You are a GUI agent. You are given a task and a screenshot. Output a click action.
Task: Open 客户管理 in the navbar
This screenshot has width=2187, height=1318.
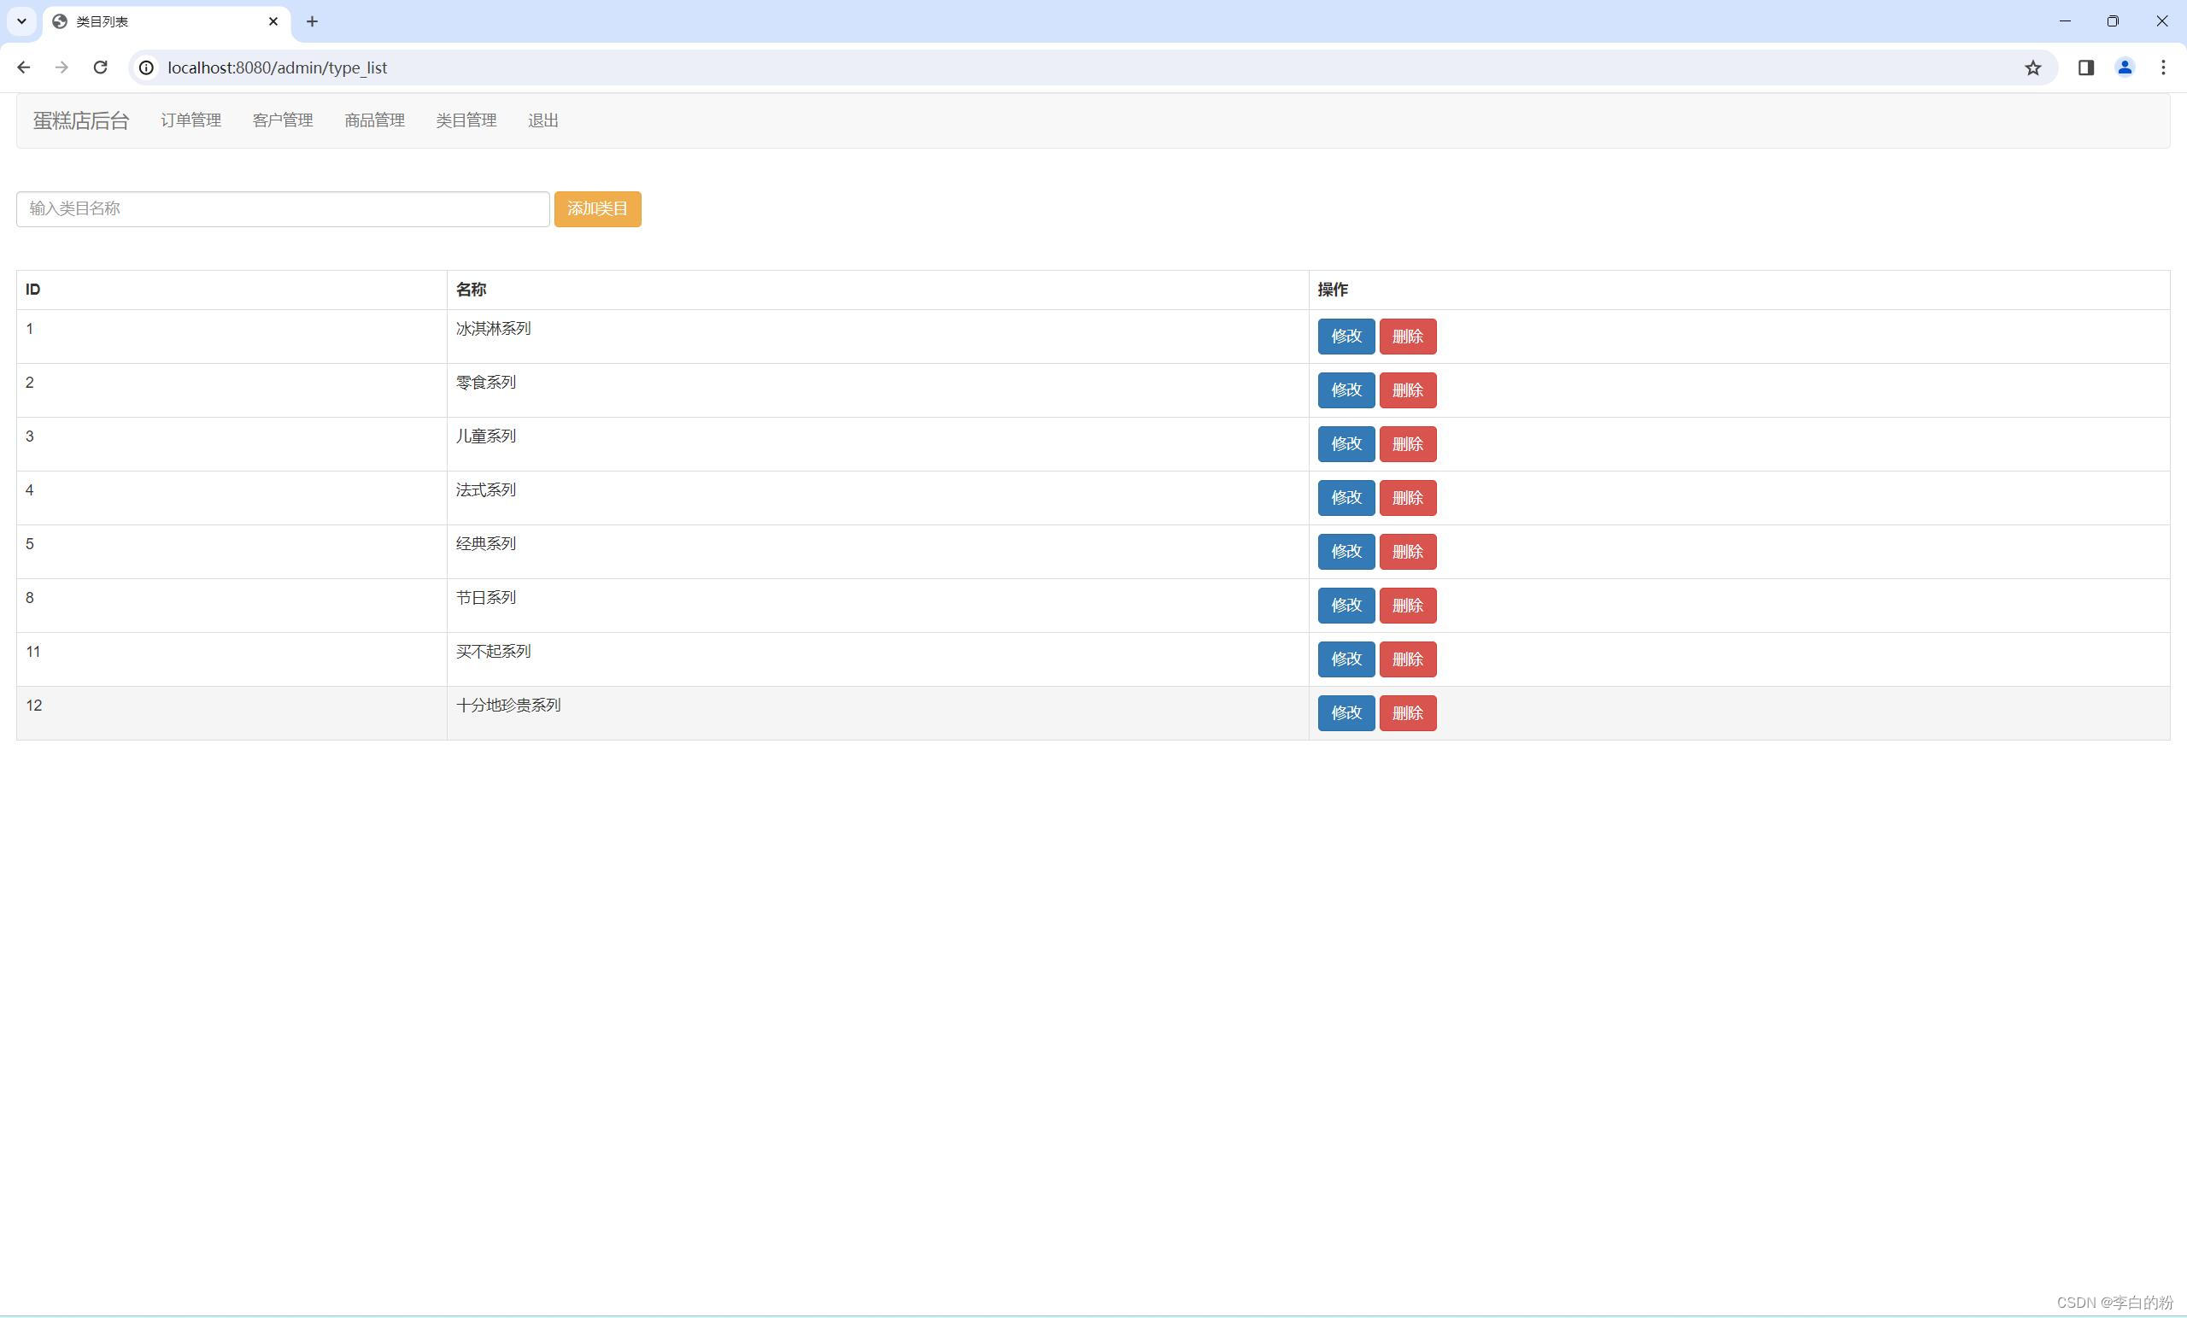click(283, 120)
